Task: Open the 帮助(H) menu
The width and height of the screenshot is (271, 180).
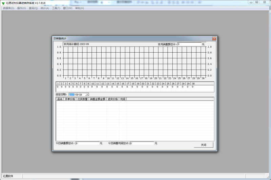Action: coord(80,8)
